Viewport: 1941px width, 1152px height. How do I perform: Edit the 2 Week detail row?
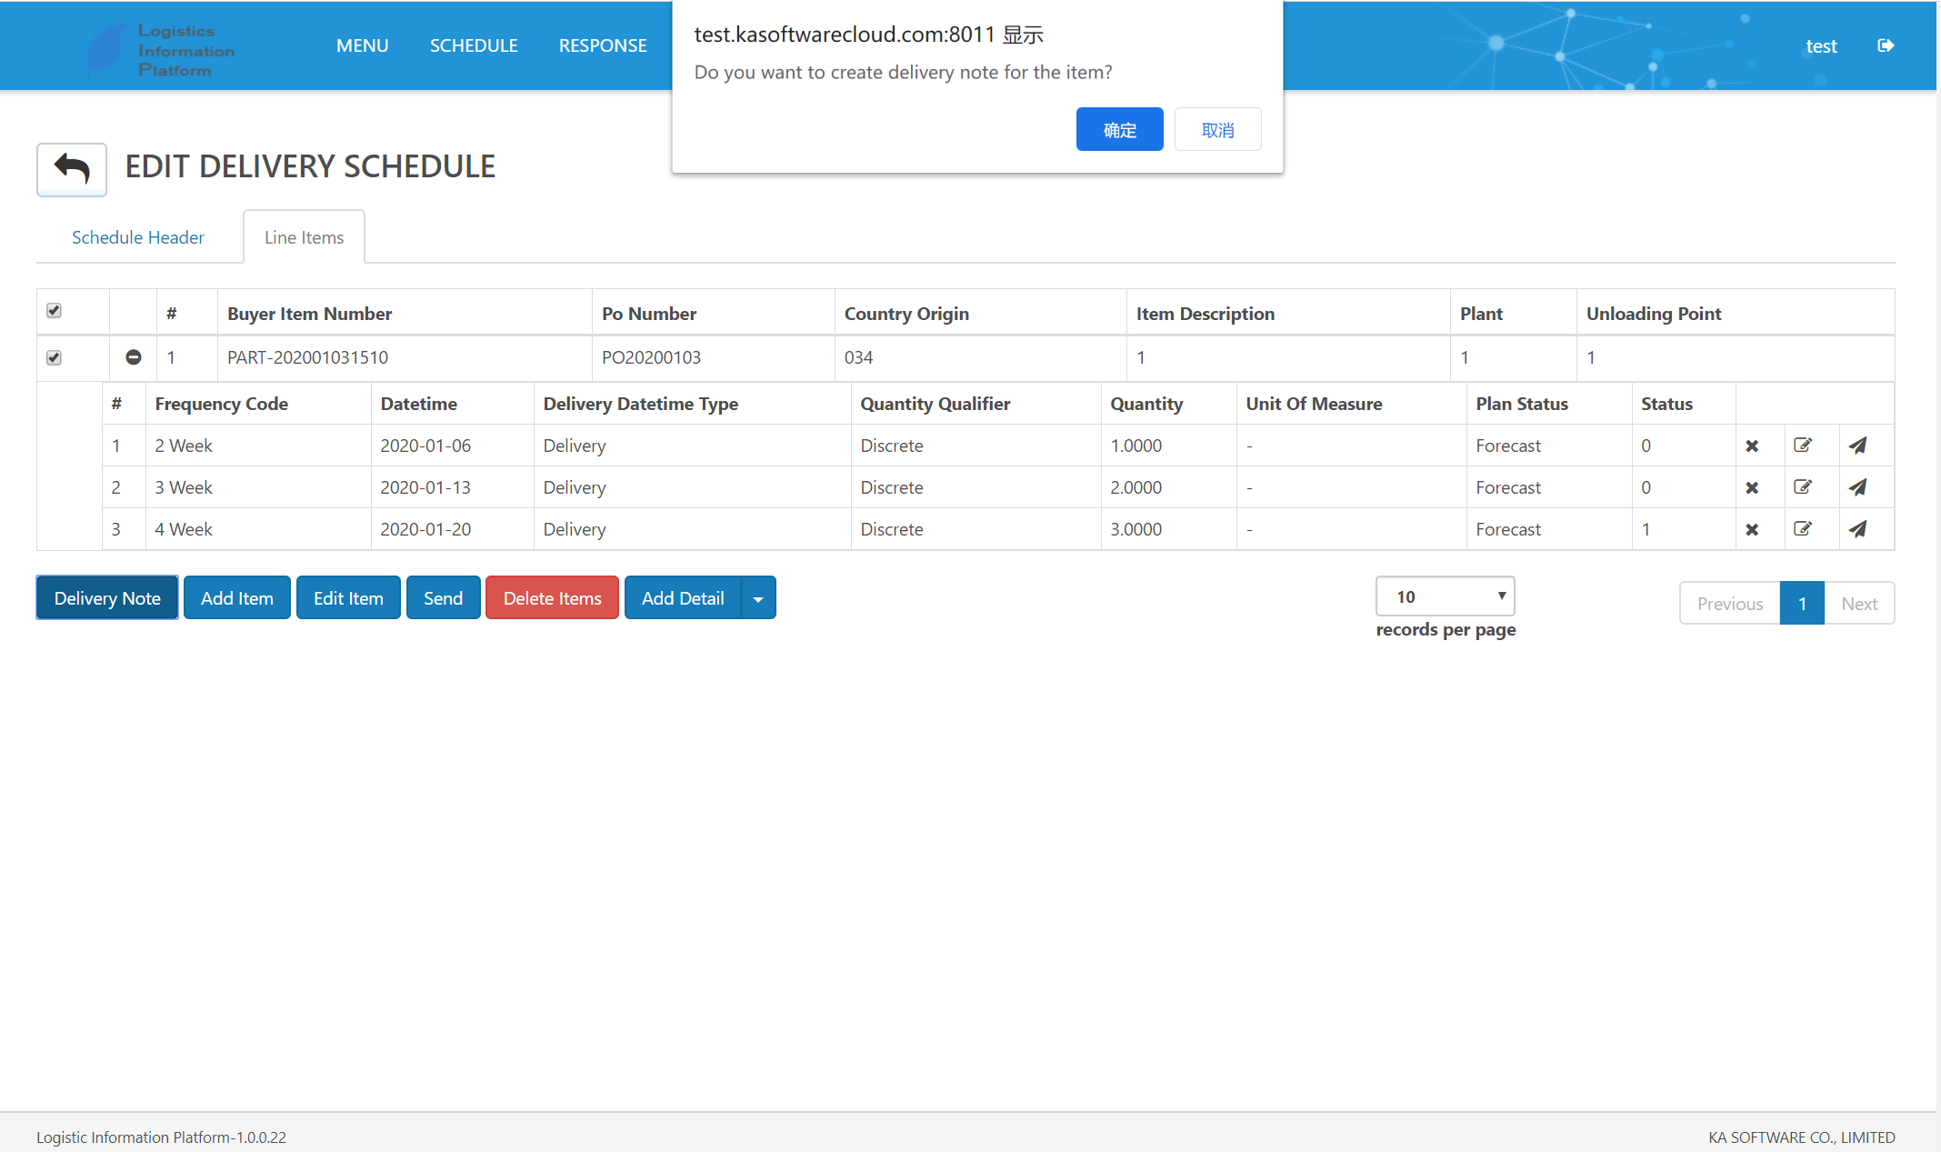coord(1803,446)
